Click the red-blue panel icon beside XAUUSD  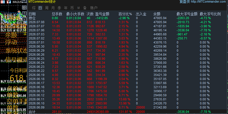[9, 2]
